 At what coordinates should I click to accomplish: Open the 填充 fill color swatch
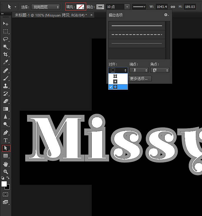(80, 7)
